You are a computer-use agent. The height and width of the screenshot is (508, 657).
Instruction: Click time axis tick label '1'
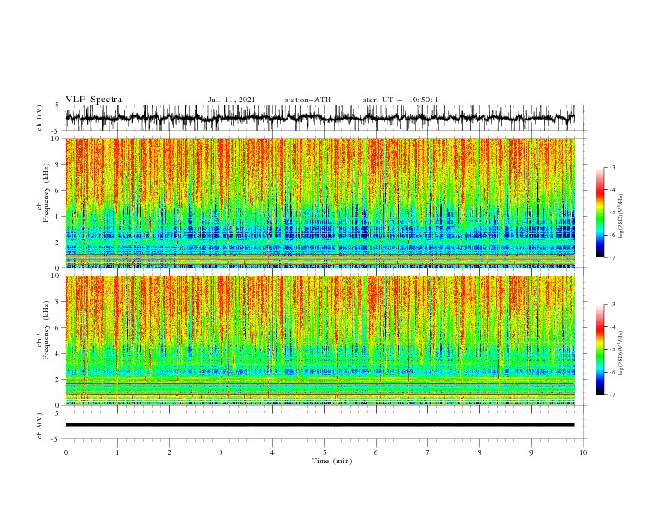(x=117, y=452)
